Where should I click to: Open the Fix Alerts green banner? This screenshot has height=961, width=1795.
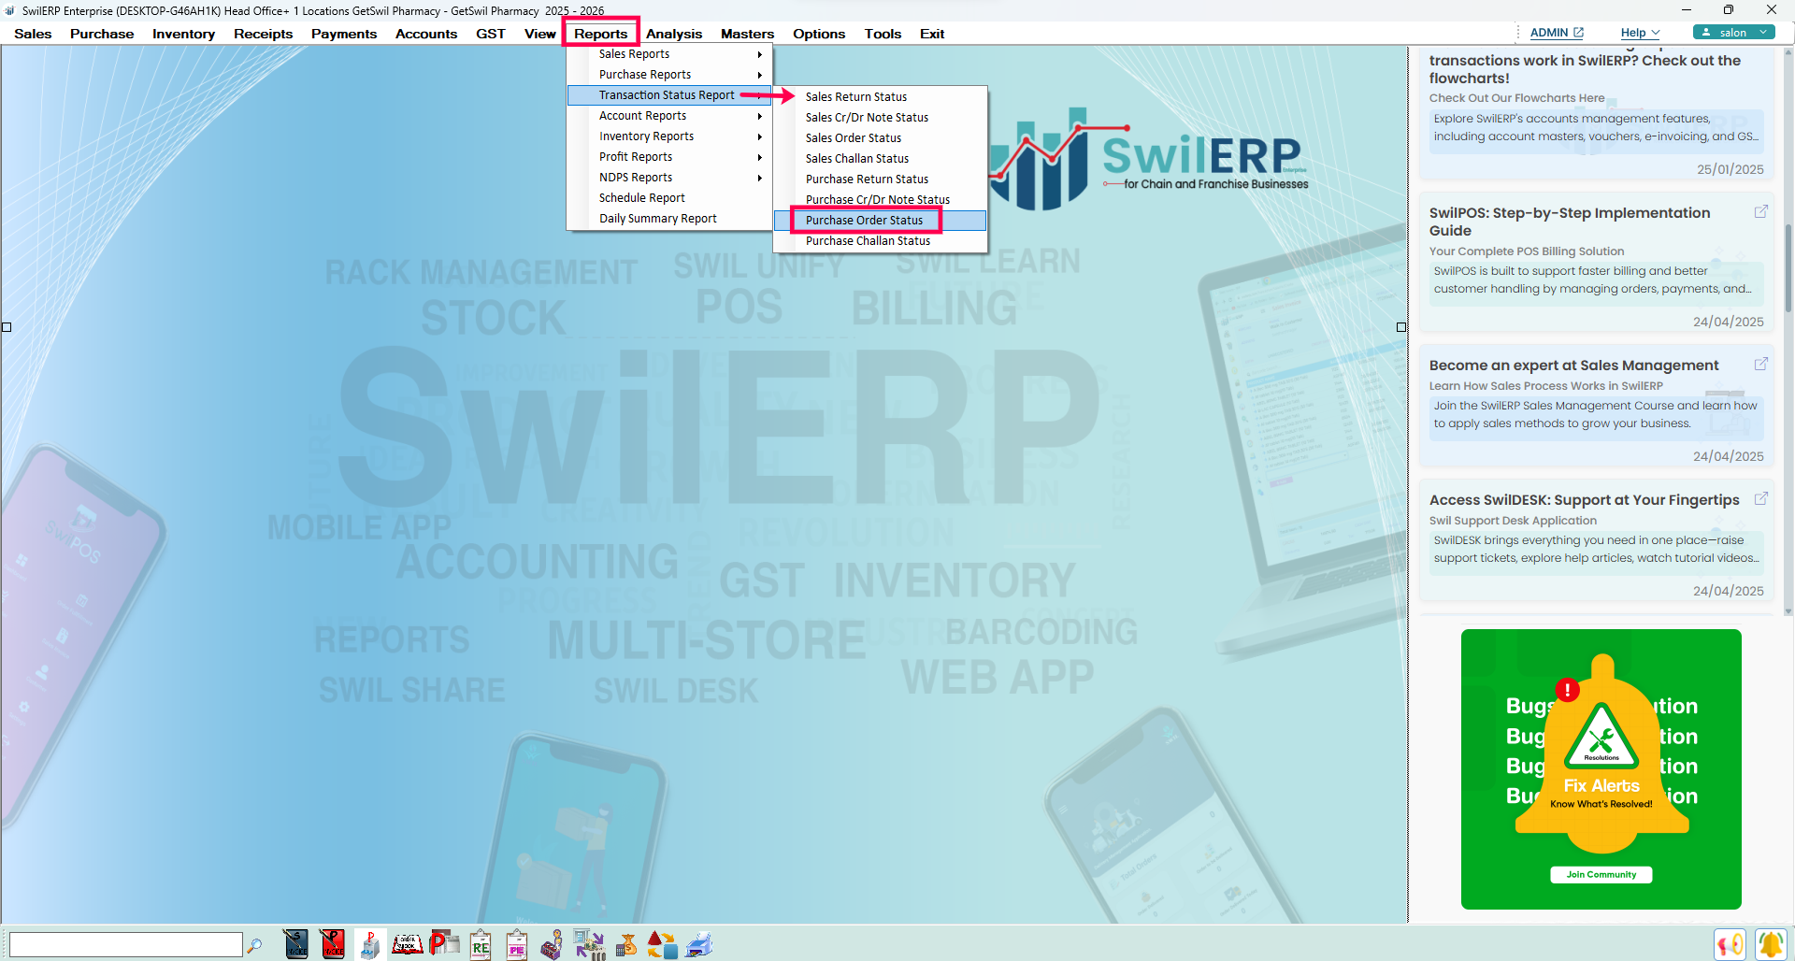[x=1601, y=768]
